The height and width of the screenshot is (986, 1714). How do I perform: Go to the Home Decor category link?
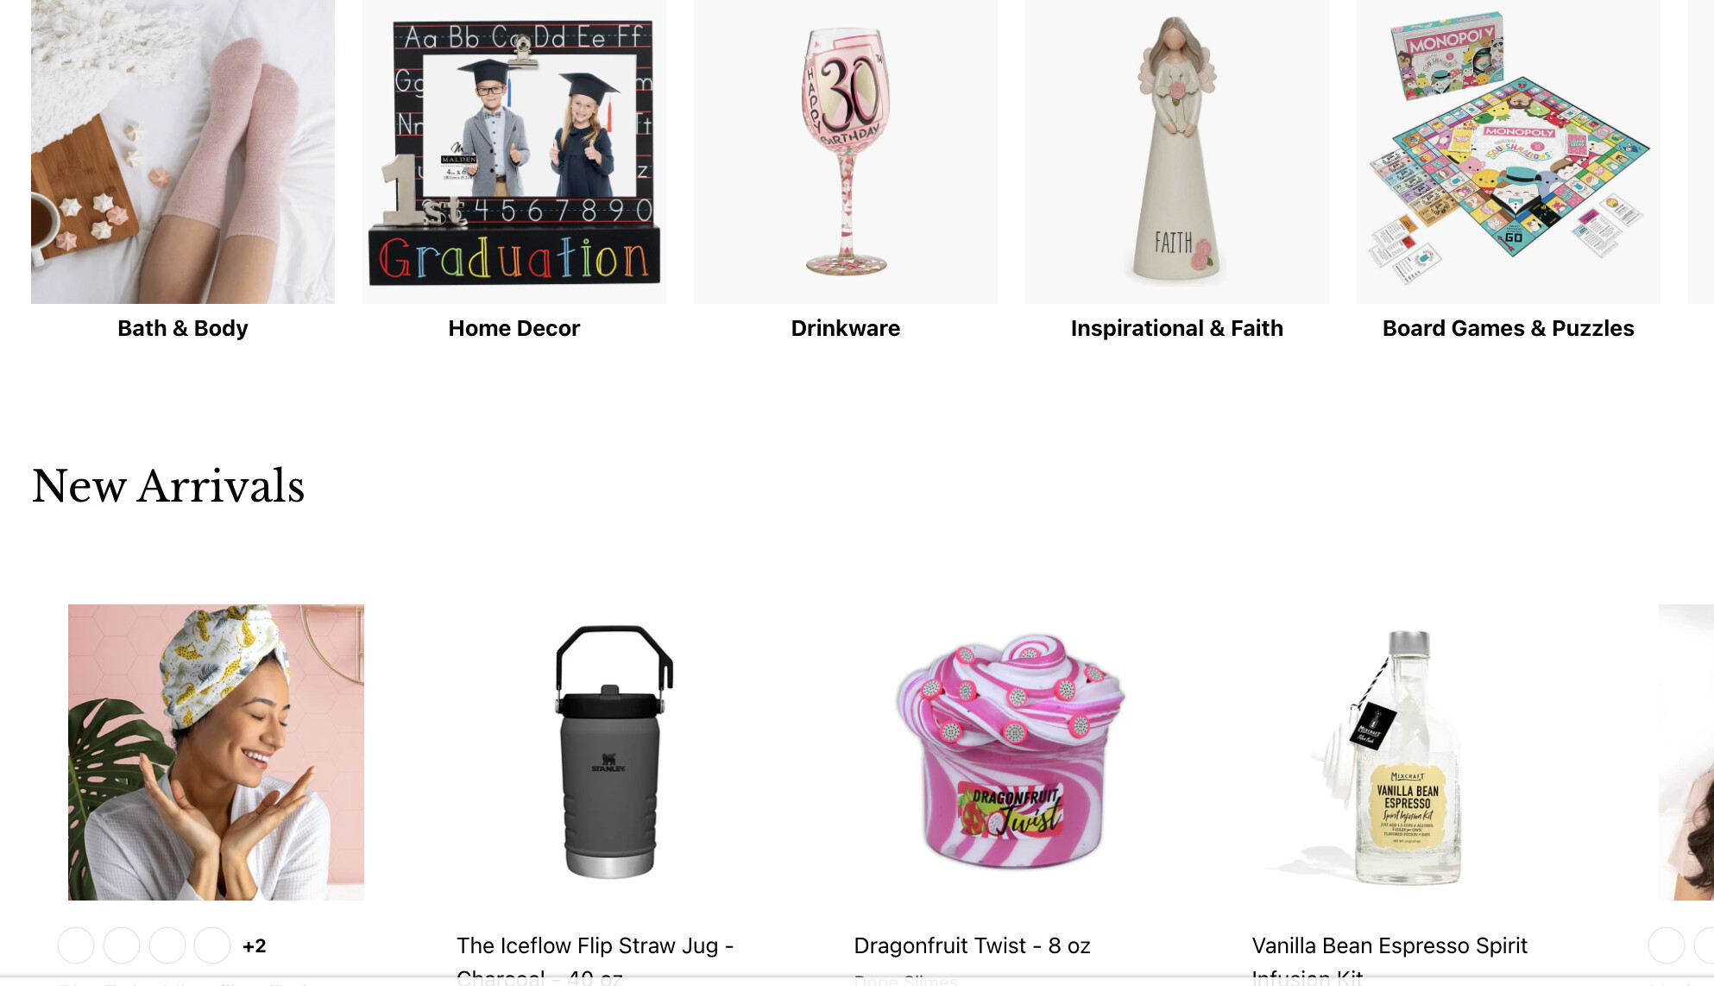click(514, 328)
